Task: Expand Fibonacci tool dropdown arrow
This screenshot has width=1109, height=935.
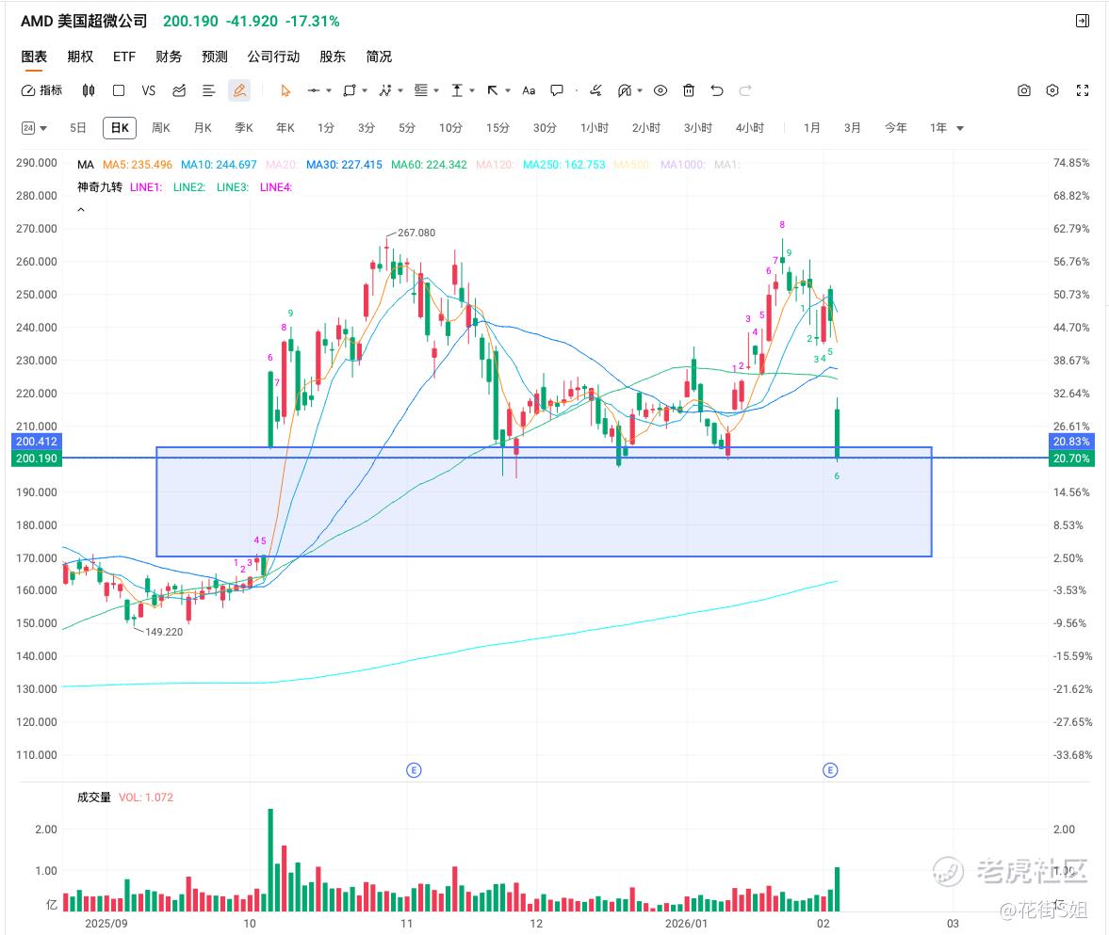Action: click(x=436, y=90)
